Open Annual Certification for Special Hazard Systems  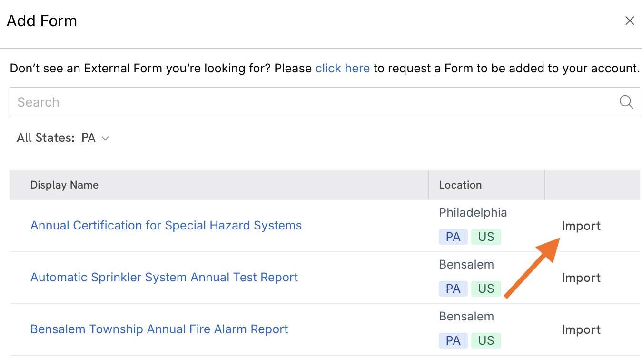point(166,225)
